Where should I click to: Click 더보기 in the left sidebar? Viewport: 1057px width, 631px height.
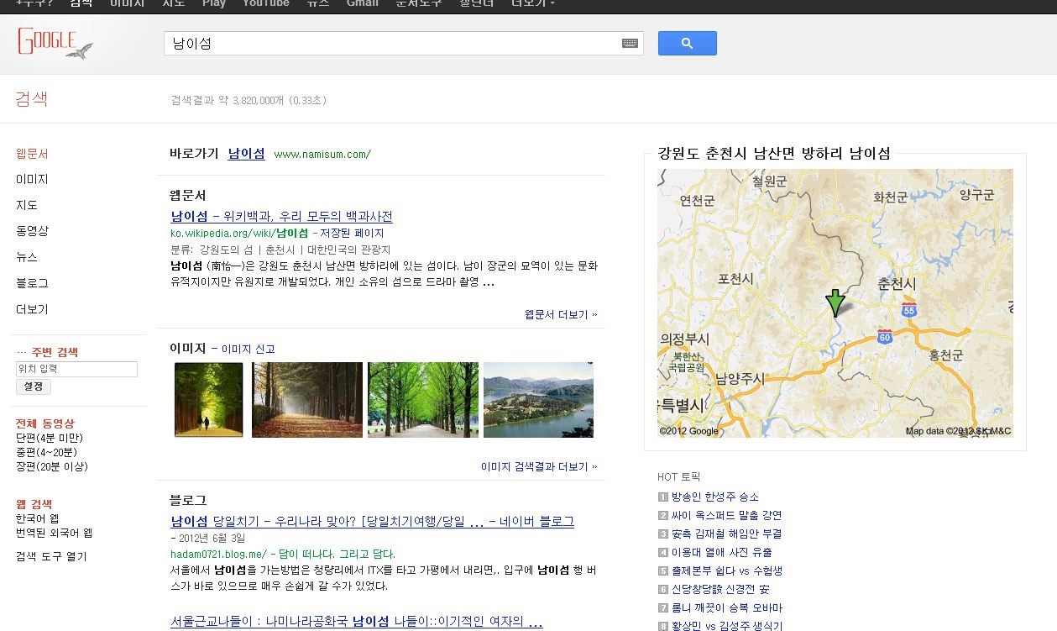click(32, 309)
